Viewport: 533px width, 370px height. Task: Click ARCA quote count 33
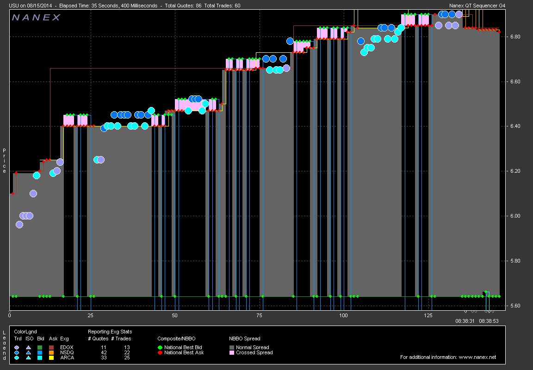pyautogui.click(x=104, y=358)
